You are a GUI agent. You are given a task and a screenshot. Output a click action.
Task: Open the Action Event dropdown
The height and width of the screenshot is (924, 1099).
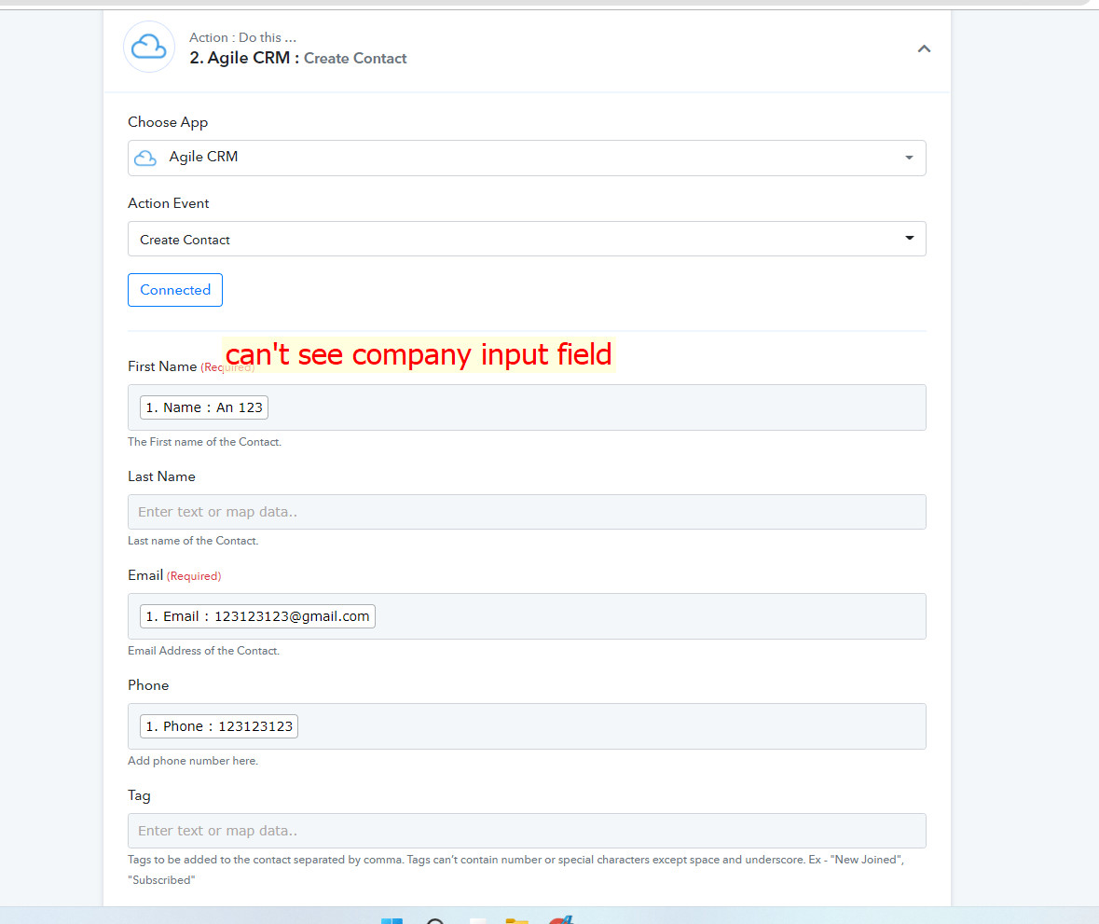coord(527,239)
